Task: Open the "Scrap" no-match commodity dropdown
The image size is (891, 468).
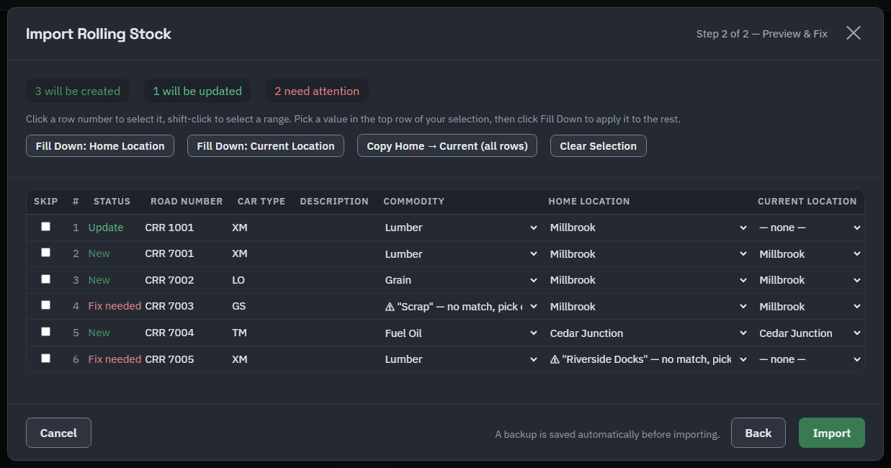Action: click(x=461, y=307)
